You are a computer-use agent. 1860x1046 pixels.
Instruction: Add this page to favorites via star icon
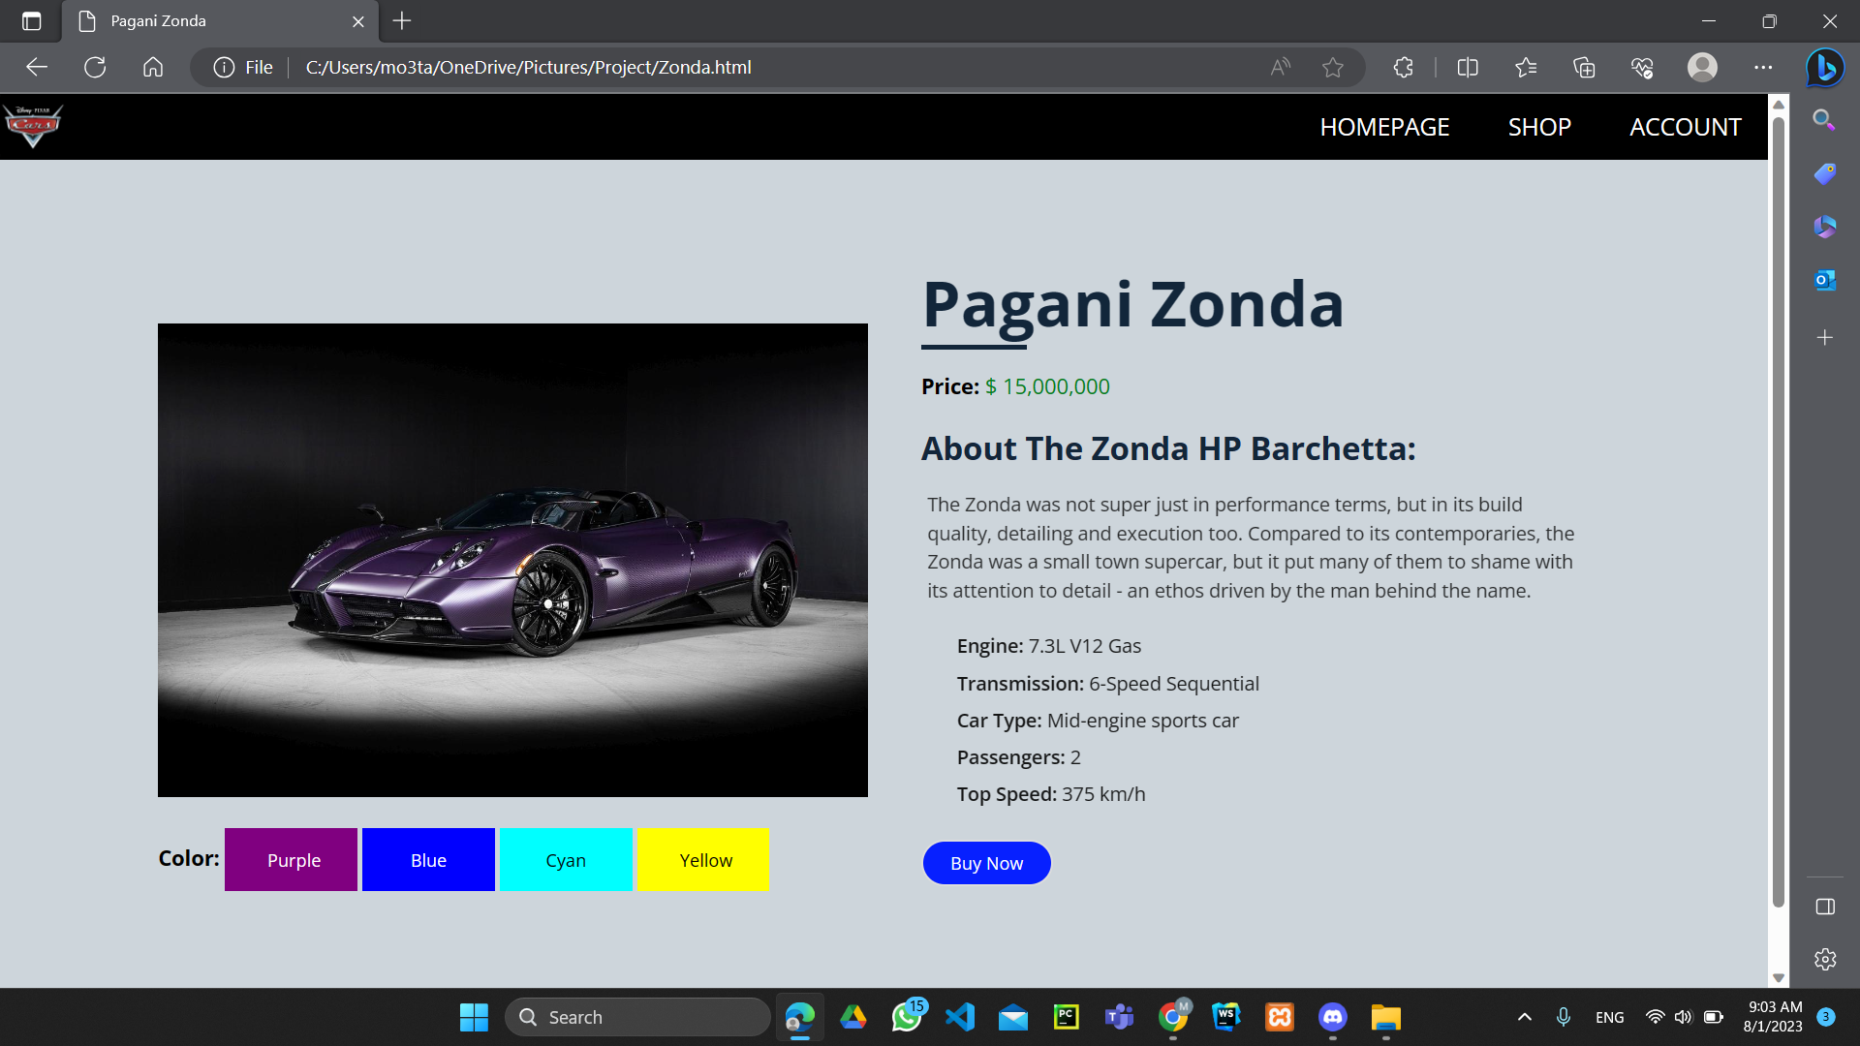point(1333,67)
